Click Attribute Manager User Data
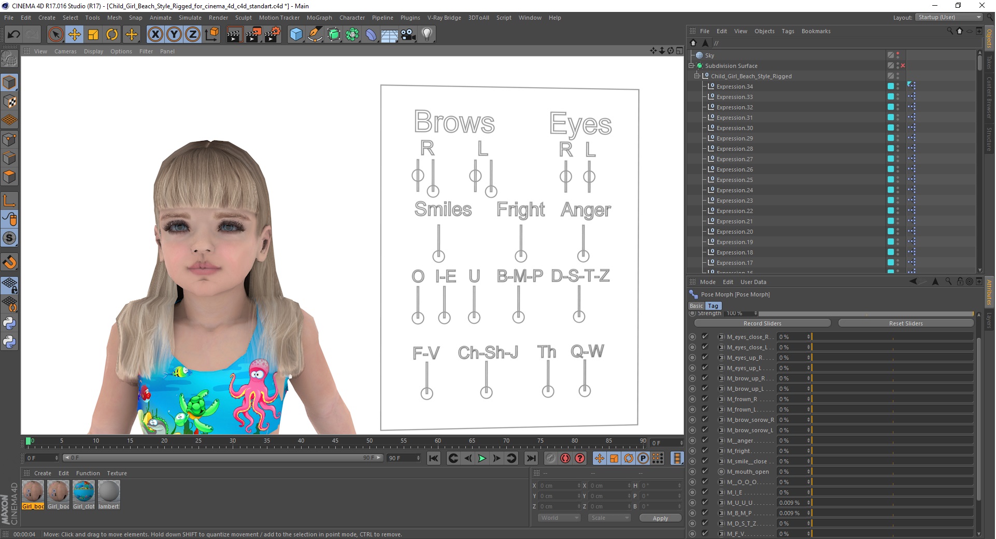Viewport: 996px width, 539px height. point(753,282)
